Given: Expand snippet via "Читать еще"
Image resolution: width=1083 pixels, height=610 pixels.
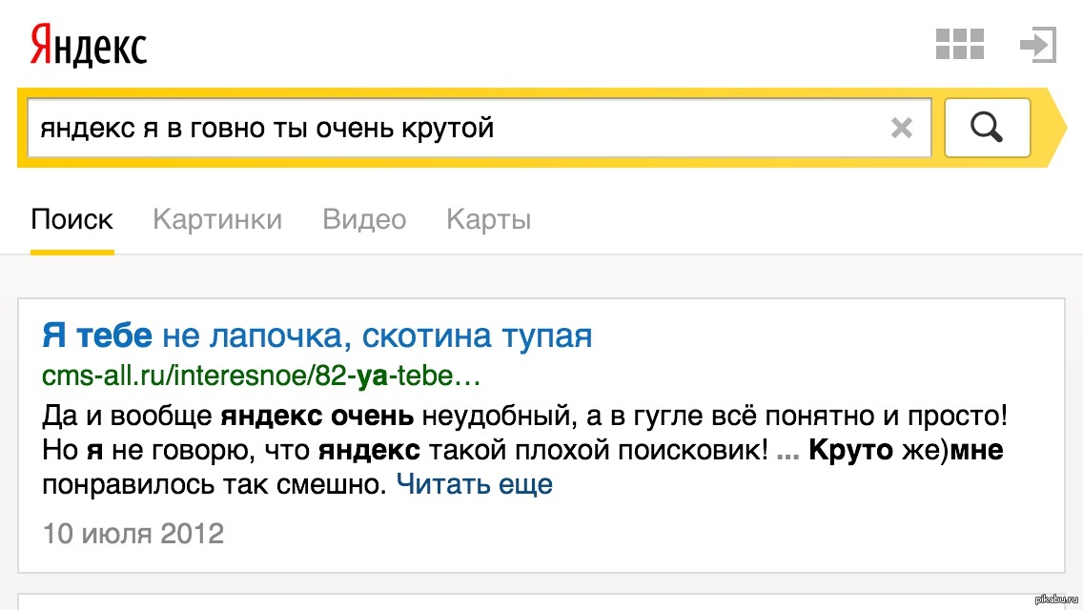Looking at the screenshot, I should (474, 484).
